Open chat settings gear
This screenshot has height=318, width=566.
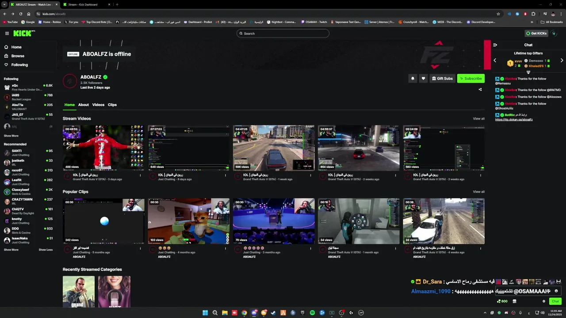pyautogui.click(x=544, y=301)
